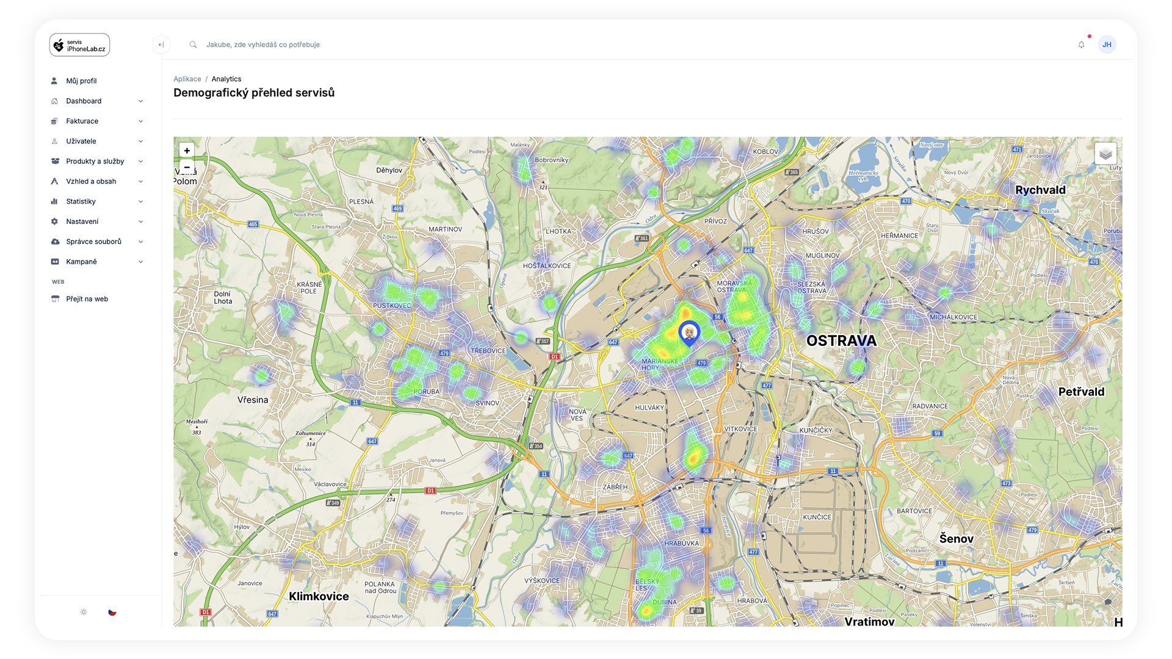Viewport: 1172px width, 659px height.
Task: Collapse the sidebar with the arrow button
Action: click(x=161, y=45)
